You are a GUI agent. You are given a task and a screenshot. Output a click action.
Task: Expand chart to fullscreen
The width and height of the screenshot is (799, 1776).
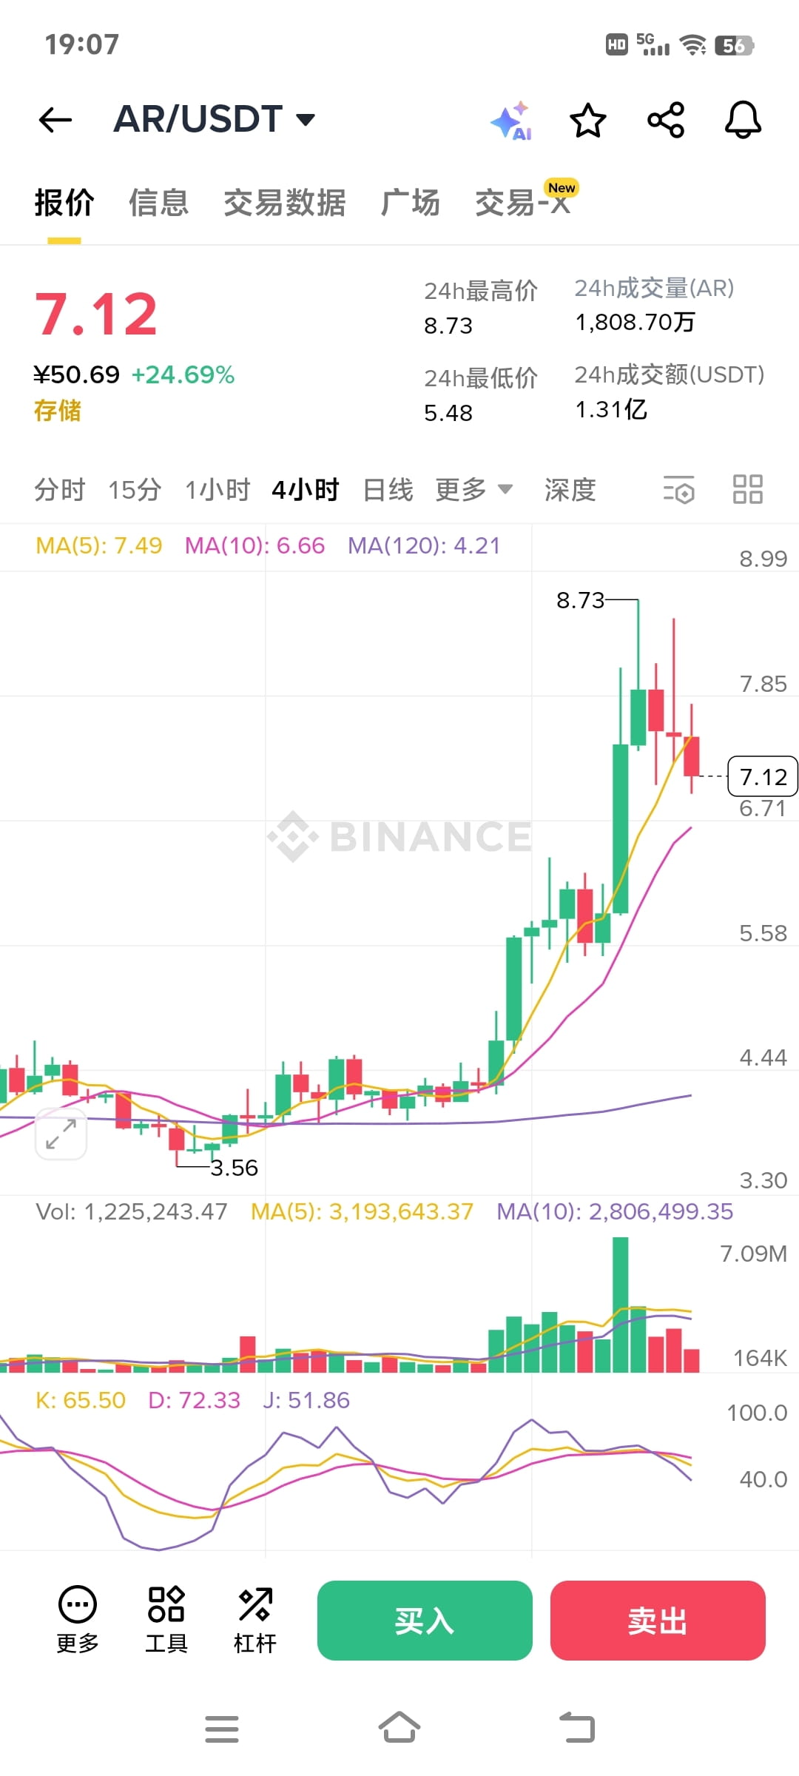coord(61,1134)
